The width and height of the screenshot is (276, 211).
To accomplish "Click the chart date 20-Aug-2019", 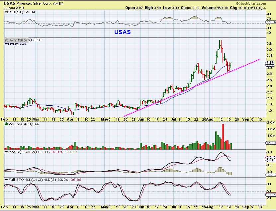I will pos(14,8).
